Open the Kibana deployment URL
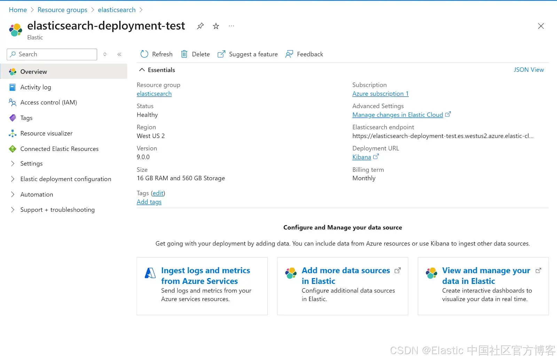The height and width of the screenshot is (360, 557). [x=361, y=157]
